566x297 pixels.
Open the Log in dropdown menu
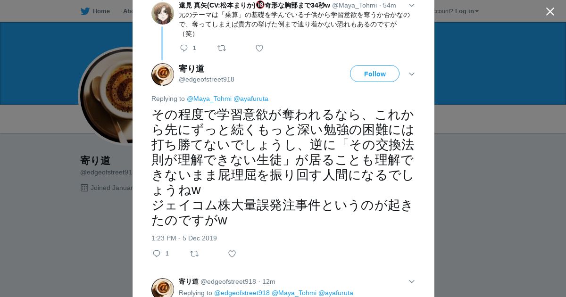(467, 11)
